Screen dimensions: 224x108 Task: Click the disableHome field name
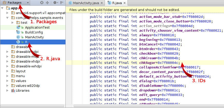point(151,86)
